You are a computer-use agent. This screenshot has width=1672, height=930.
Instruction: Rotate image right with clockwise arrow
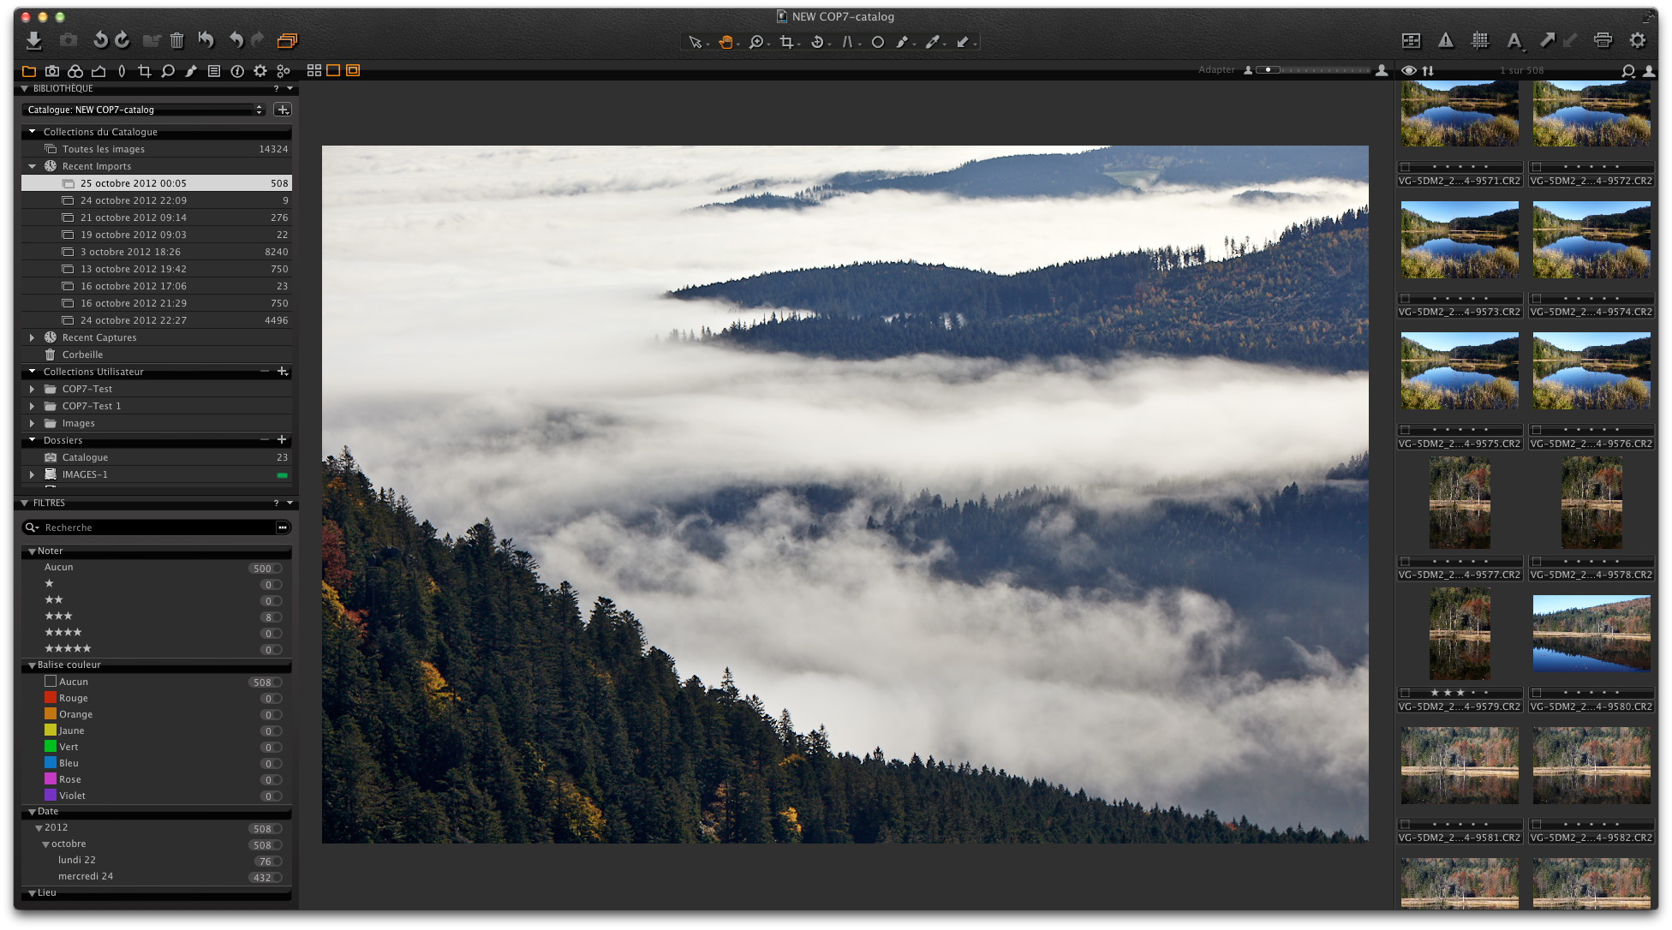point(122,40)
